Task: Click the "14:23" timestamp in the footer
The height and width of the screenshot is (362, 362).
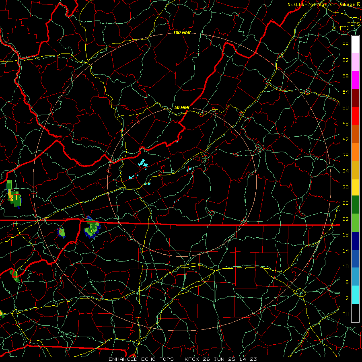Action: 248,359
